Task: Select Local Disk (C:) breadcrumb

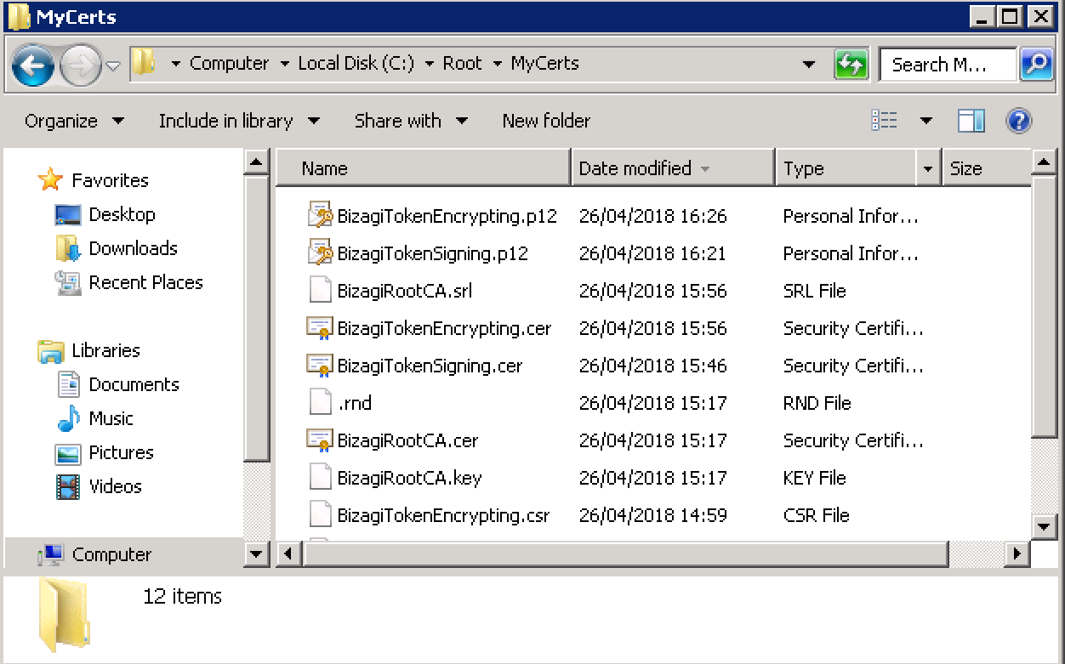Action: (356, 64)
